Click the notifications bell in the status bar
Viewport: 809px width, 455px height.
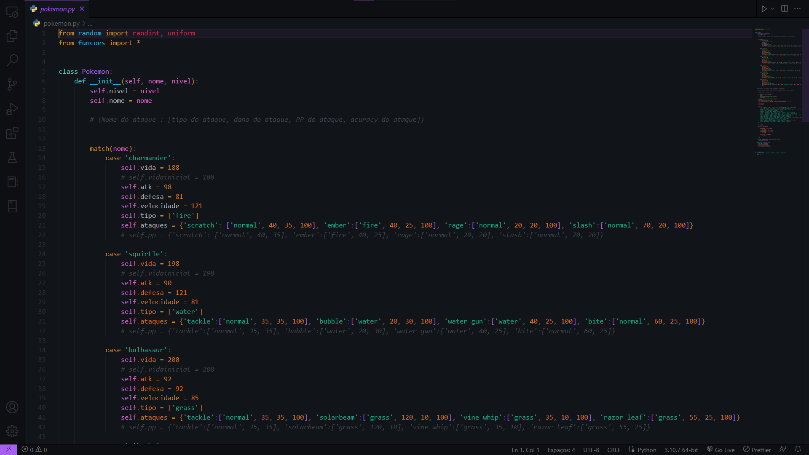[x=798, y=450]
